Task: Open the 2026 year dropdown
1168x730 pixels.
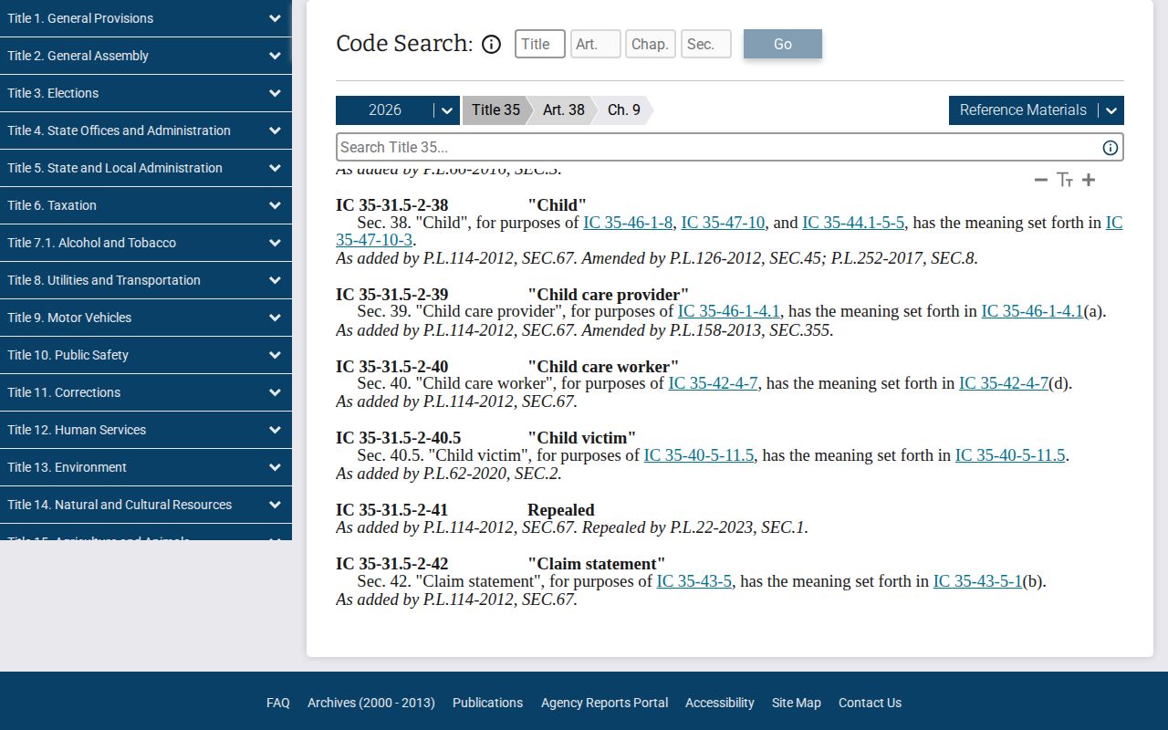Action: [397, 110]
